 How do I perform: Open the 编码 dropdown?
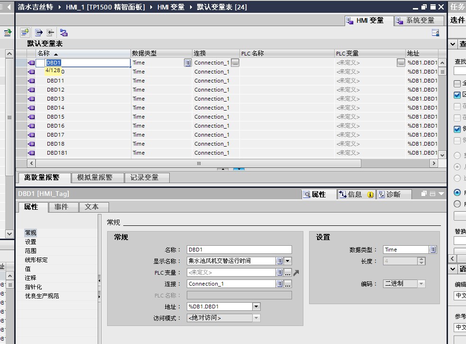(421, 284)
